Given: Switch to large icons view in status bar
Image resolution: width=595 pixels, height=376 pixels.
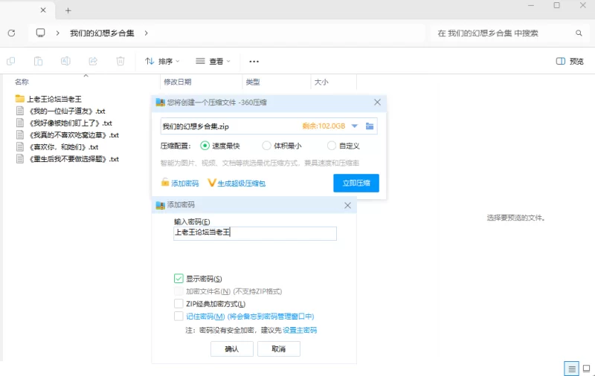Looking at the screenshot, I should click(586, 369).
